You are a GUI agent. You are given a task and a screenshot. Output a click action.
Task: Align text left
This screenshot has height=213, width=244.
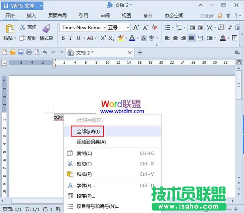(x=167, y=38)
